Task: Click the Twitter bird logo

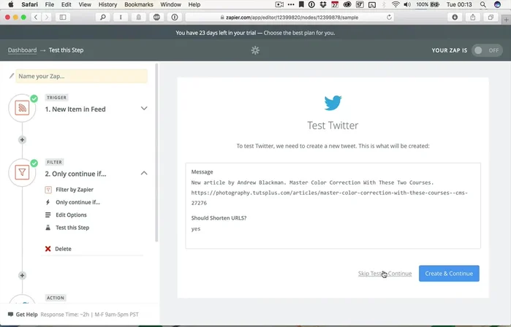Action: 333,102
